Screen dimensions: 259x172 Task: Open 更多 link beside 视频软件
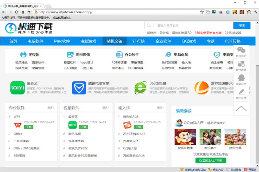106,108
